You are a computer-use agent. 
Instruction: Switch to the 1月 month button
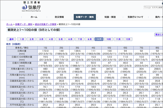(x=22, y=39)
